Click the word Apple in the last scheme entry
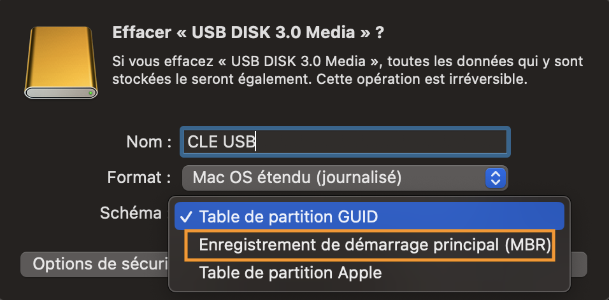The height and width of the screenshot is (300, 609). point(359,273)
